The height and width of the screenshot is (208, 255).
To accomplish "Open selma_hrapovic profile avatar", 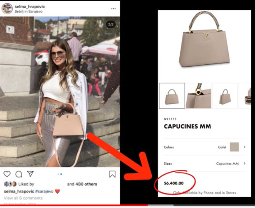I will click(x=7, y=9).
